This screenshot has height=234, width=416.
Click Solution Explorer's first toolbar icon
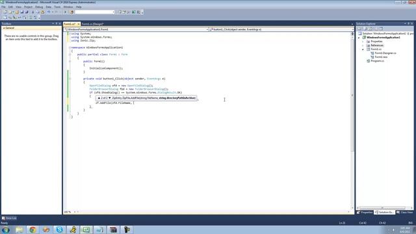click(359, 29)
